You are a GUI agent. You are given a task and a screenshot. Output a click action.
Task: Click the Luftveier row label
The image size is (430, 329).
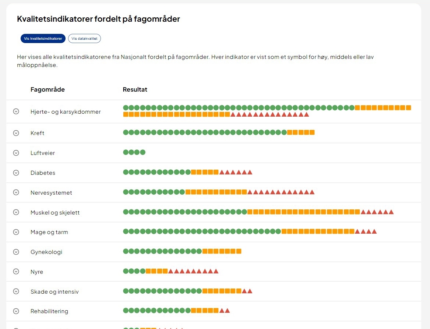(x=43, y=153)
